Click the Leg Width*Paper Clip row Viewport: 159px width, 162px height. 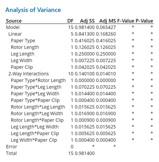(79, 140)
